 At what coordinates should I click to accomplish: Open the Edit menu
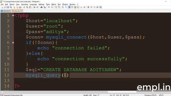tap(6, 4)
